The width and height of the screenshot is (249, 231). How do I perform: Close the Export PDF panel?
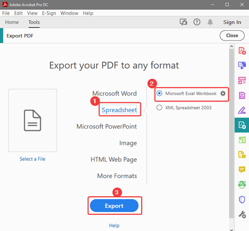coord(232,35)
